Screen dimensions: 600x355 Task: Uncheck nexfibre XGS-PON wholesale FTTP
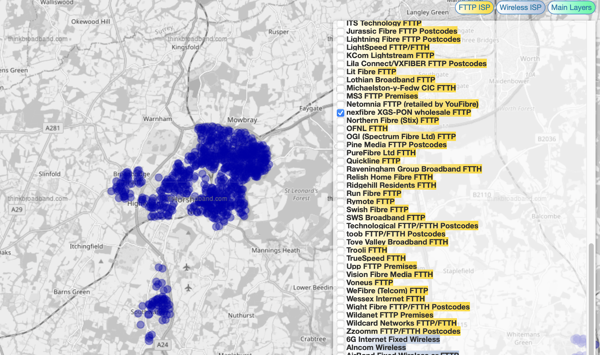(340, 113)
